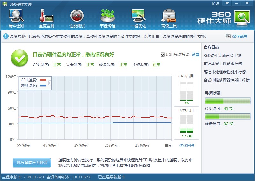
Task: Open 性能测试 performance test gauge icon
Action: (x=77, y=16)
